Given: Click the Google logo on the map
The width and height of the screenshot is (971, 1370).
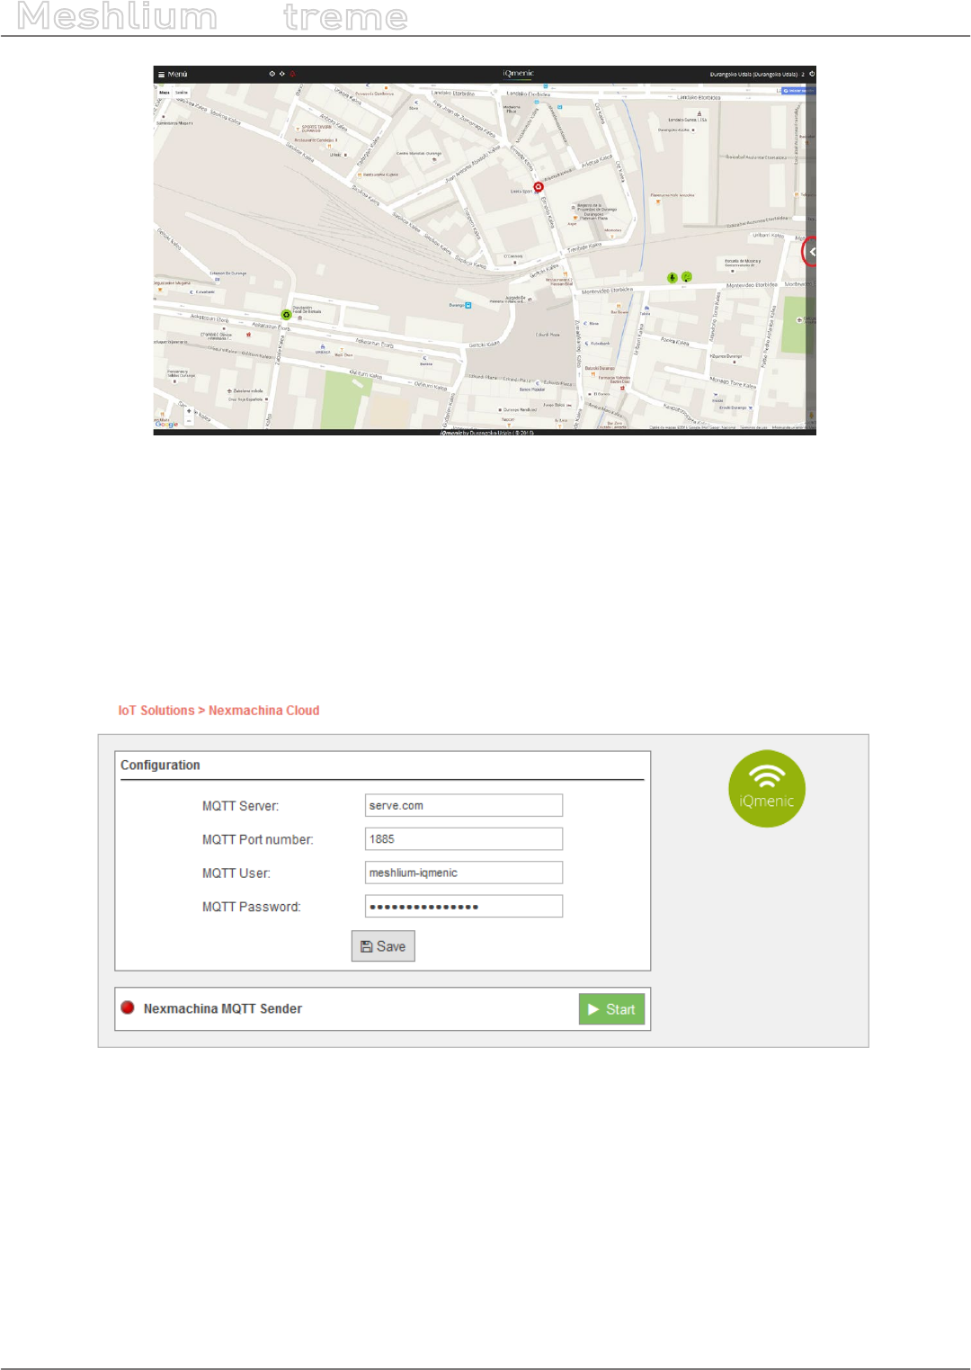Looking at the screenshot, I should pos(167,425).
